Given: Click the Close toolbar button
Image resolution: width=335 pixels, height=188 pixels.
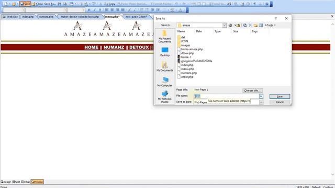Looking at the screenshot, I should (37, 4).
